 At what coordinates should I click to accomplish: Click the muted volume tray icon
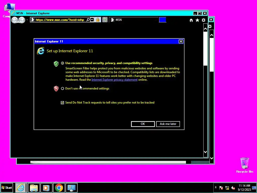click(233, 188)
